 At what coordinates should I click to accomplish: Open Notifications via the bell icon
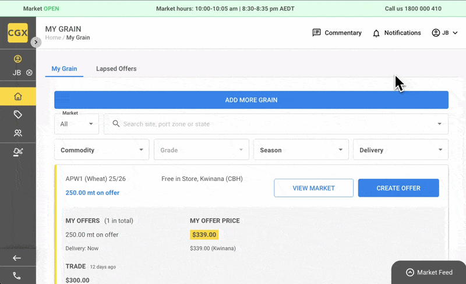point(397,33)
